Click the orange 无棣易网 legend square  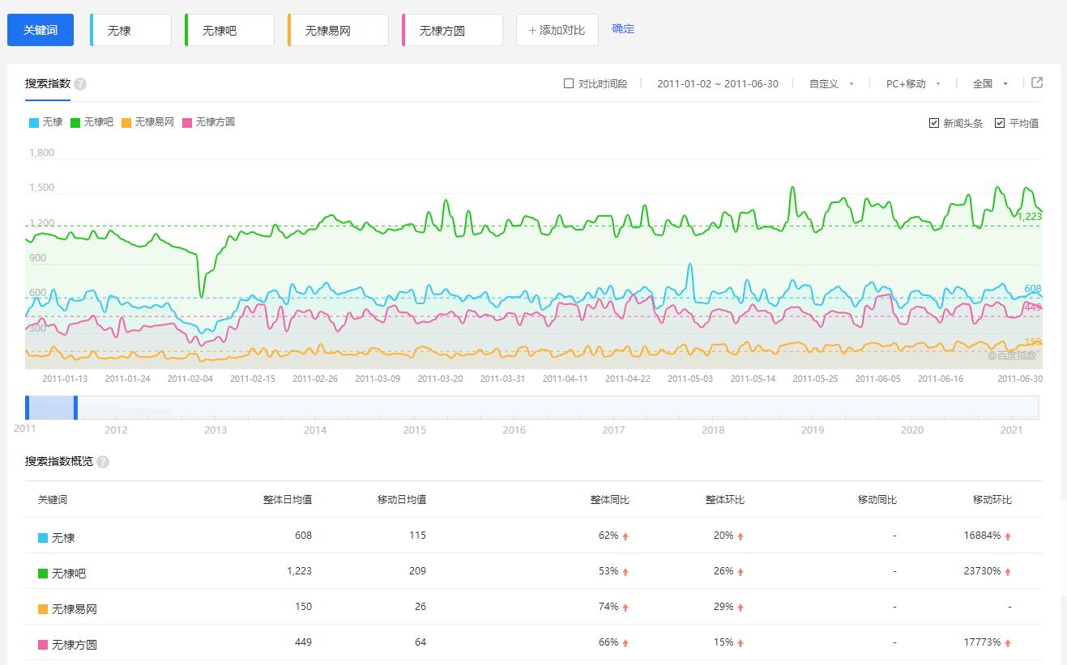click(x=126, y=123)
